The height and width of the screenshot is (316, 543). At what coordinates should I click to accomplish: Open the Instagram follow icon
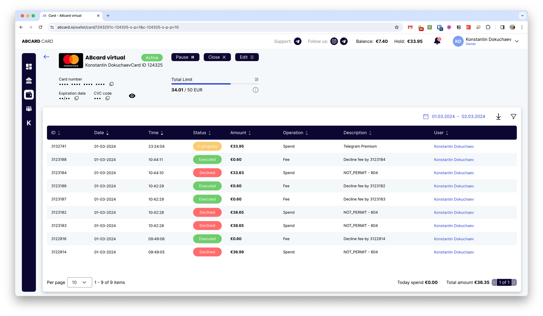334,41
